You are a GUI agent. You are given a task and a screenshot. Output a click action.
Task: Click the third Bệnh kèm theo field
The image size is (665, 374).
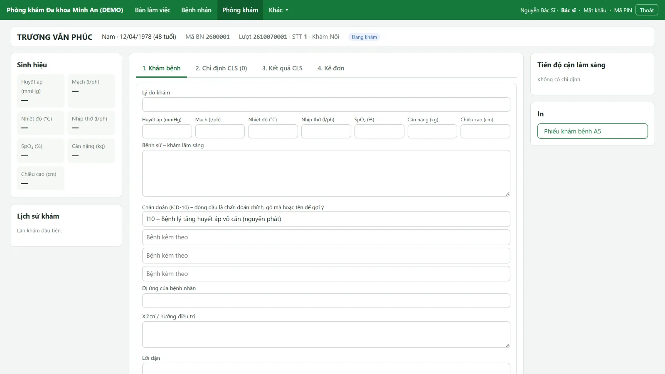(326, 274)
